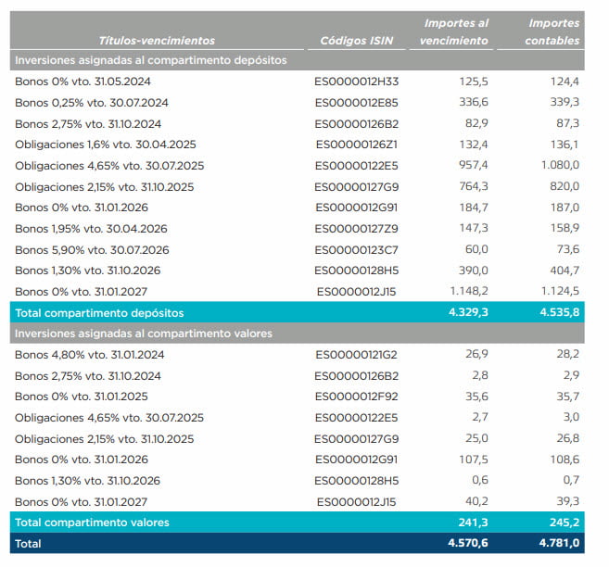Select the compartimento depósitos section heading

(x=149, y=60)
